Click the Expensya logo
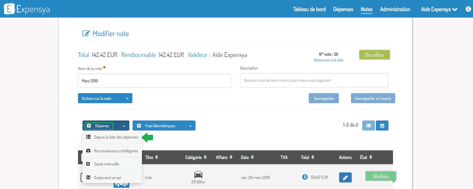Viewport: 473px width, 189px height. (27, 9)
